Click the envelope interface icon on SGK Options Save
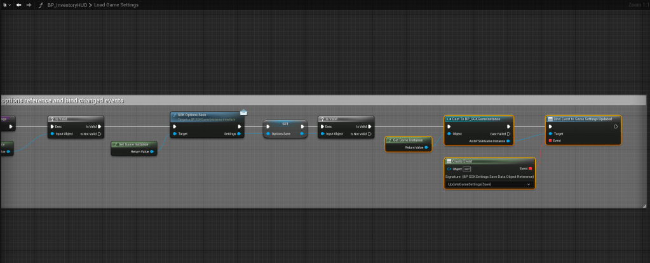This screenshot has width=650, height=263. coord(243,112)
